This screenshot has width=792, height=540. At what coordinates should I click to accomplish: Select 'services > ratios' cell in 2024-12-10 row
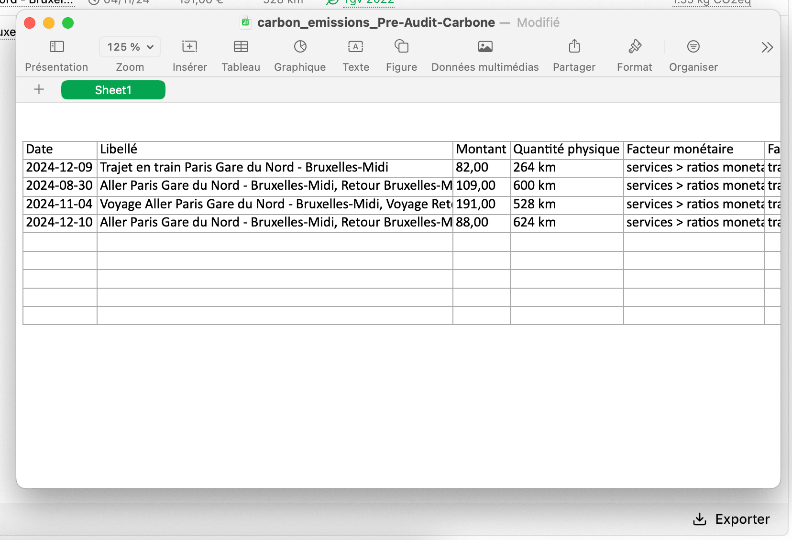(x=694, y=223)
